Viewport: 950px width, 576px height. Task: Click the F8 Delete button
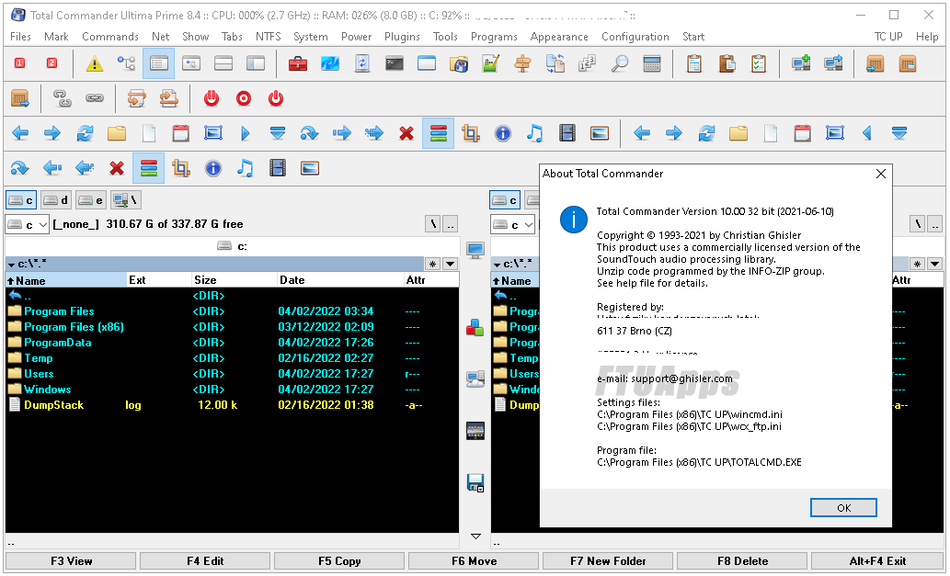tap(742, 561)
